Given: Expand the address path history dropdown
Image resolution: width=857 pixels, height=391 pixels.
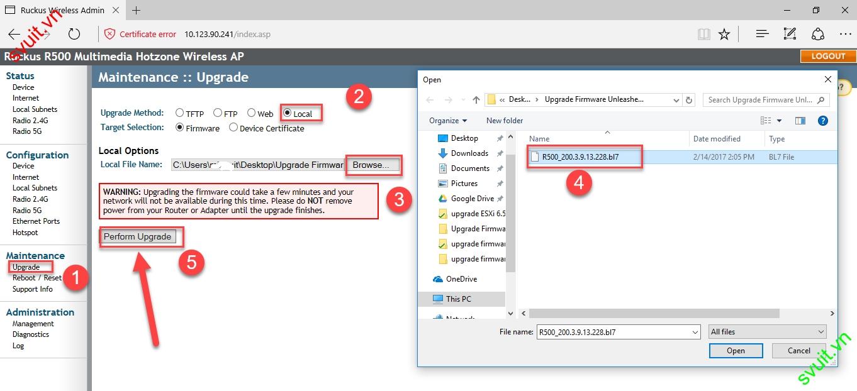Looking at the screenshot, I should coord(676,100).
